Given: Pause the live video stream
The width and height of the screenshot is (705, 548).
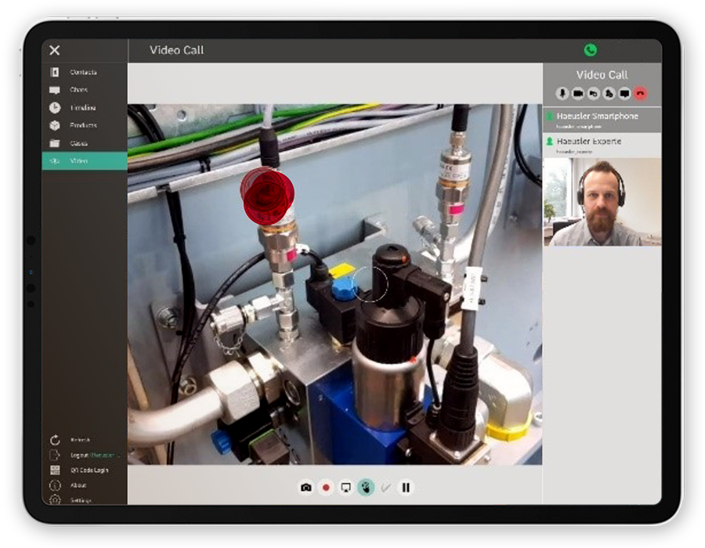Looking at the screenshot, I should [x=406, y=488].
